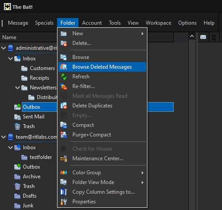This screenshot has width=222, height=210.
Task: Choose Browse Deleted Messages
Action: [x=102, y=67]
